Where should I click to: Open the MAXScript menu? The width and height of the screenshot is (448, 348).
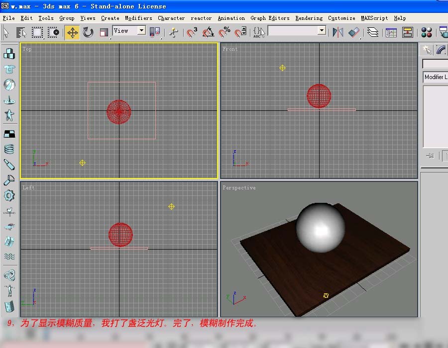tap(374, 18)
